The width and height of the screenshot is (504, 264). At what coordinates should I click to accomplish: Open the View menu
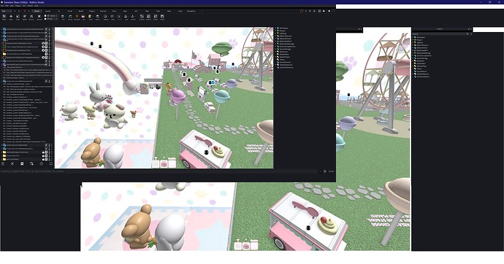pos(12,6)
